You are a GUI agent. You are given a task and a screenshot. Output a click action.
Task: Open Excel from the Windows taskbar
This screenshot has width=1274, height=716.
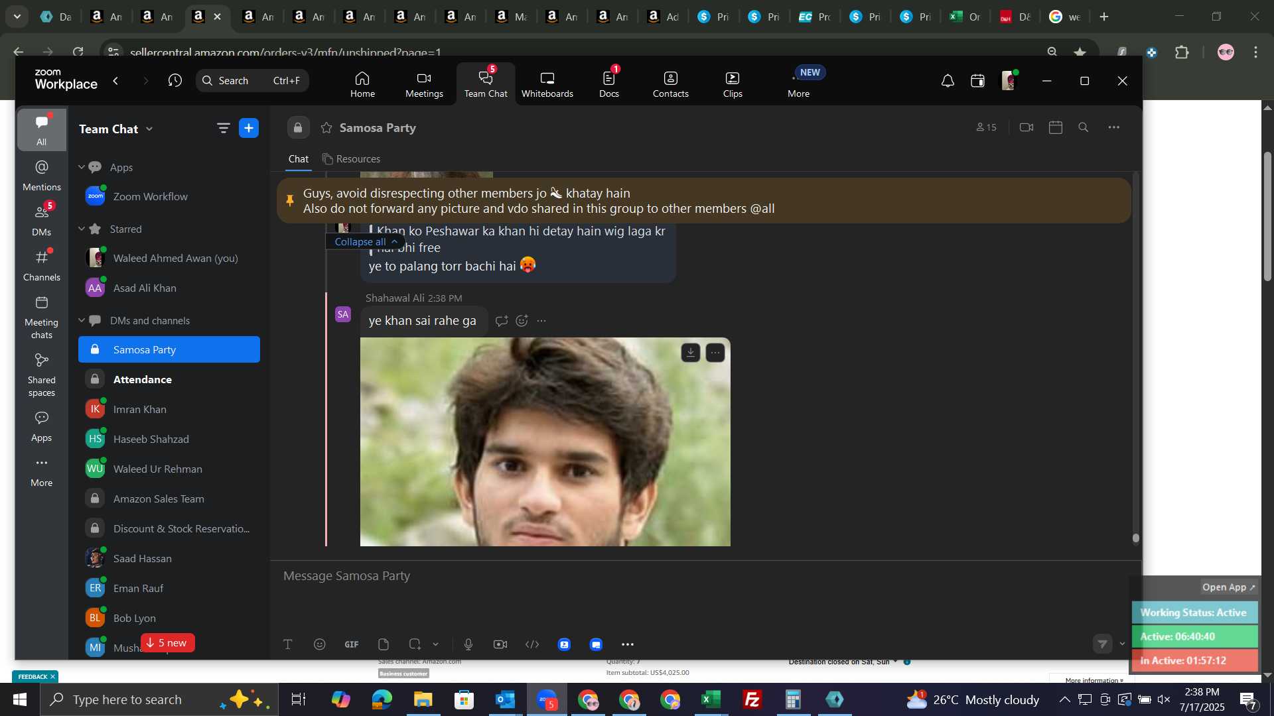pyautogui.click(x=711, y=699)
